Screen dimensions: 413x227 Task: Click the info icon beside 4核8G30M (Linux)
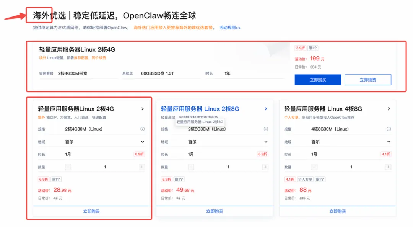(389, 129)
